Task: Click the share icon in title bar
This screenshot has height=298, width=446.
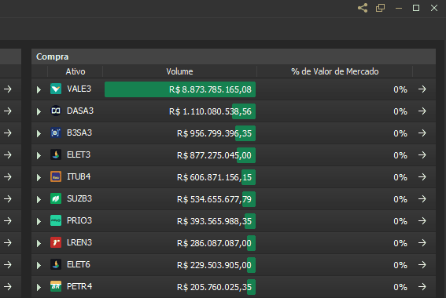Action: [363, 8]
